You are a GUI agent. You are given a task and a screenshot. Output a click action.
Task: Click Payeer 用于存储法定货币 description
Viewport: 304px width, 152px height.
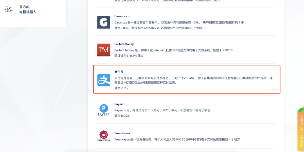(162, 110)
